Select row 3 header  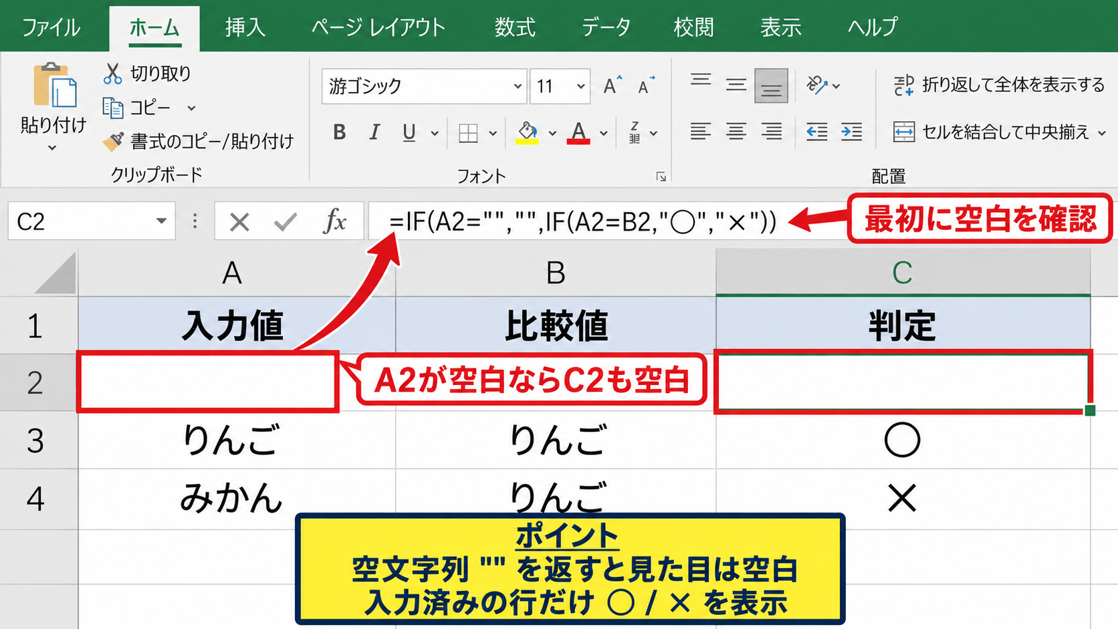click(38, 440)
